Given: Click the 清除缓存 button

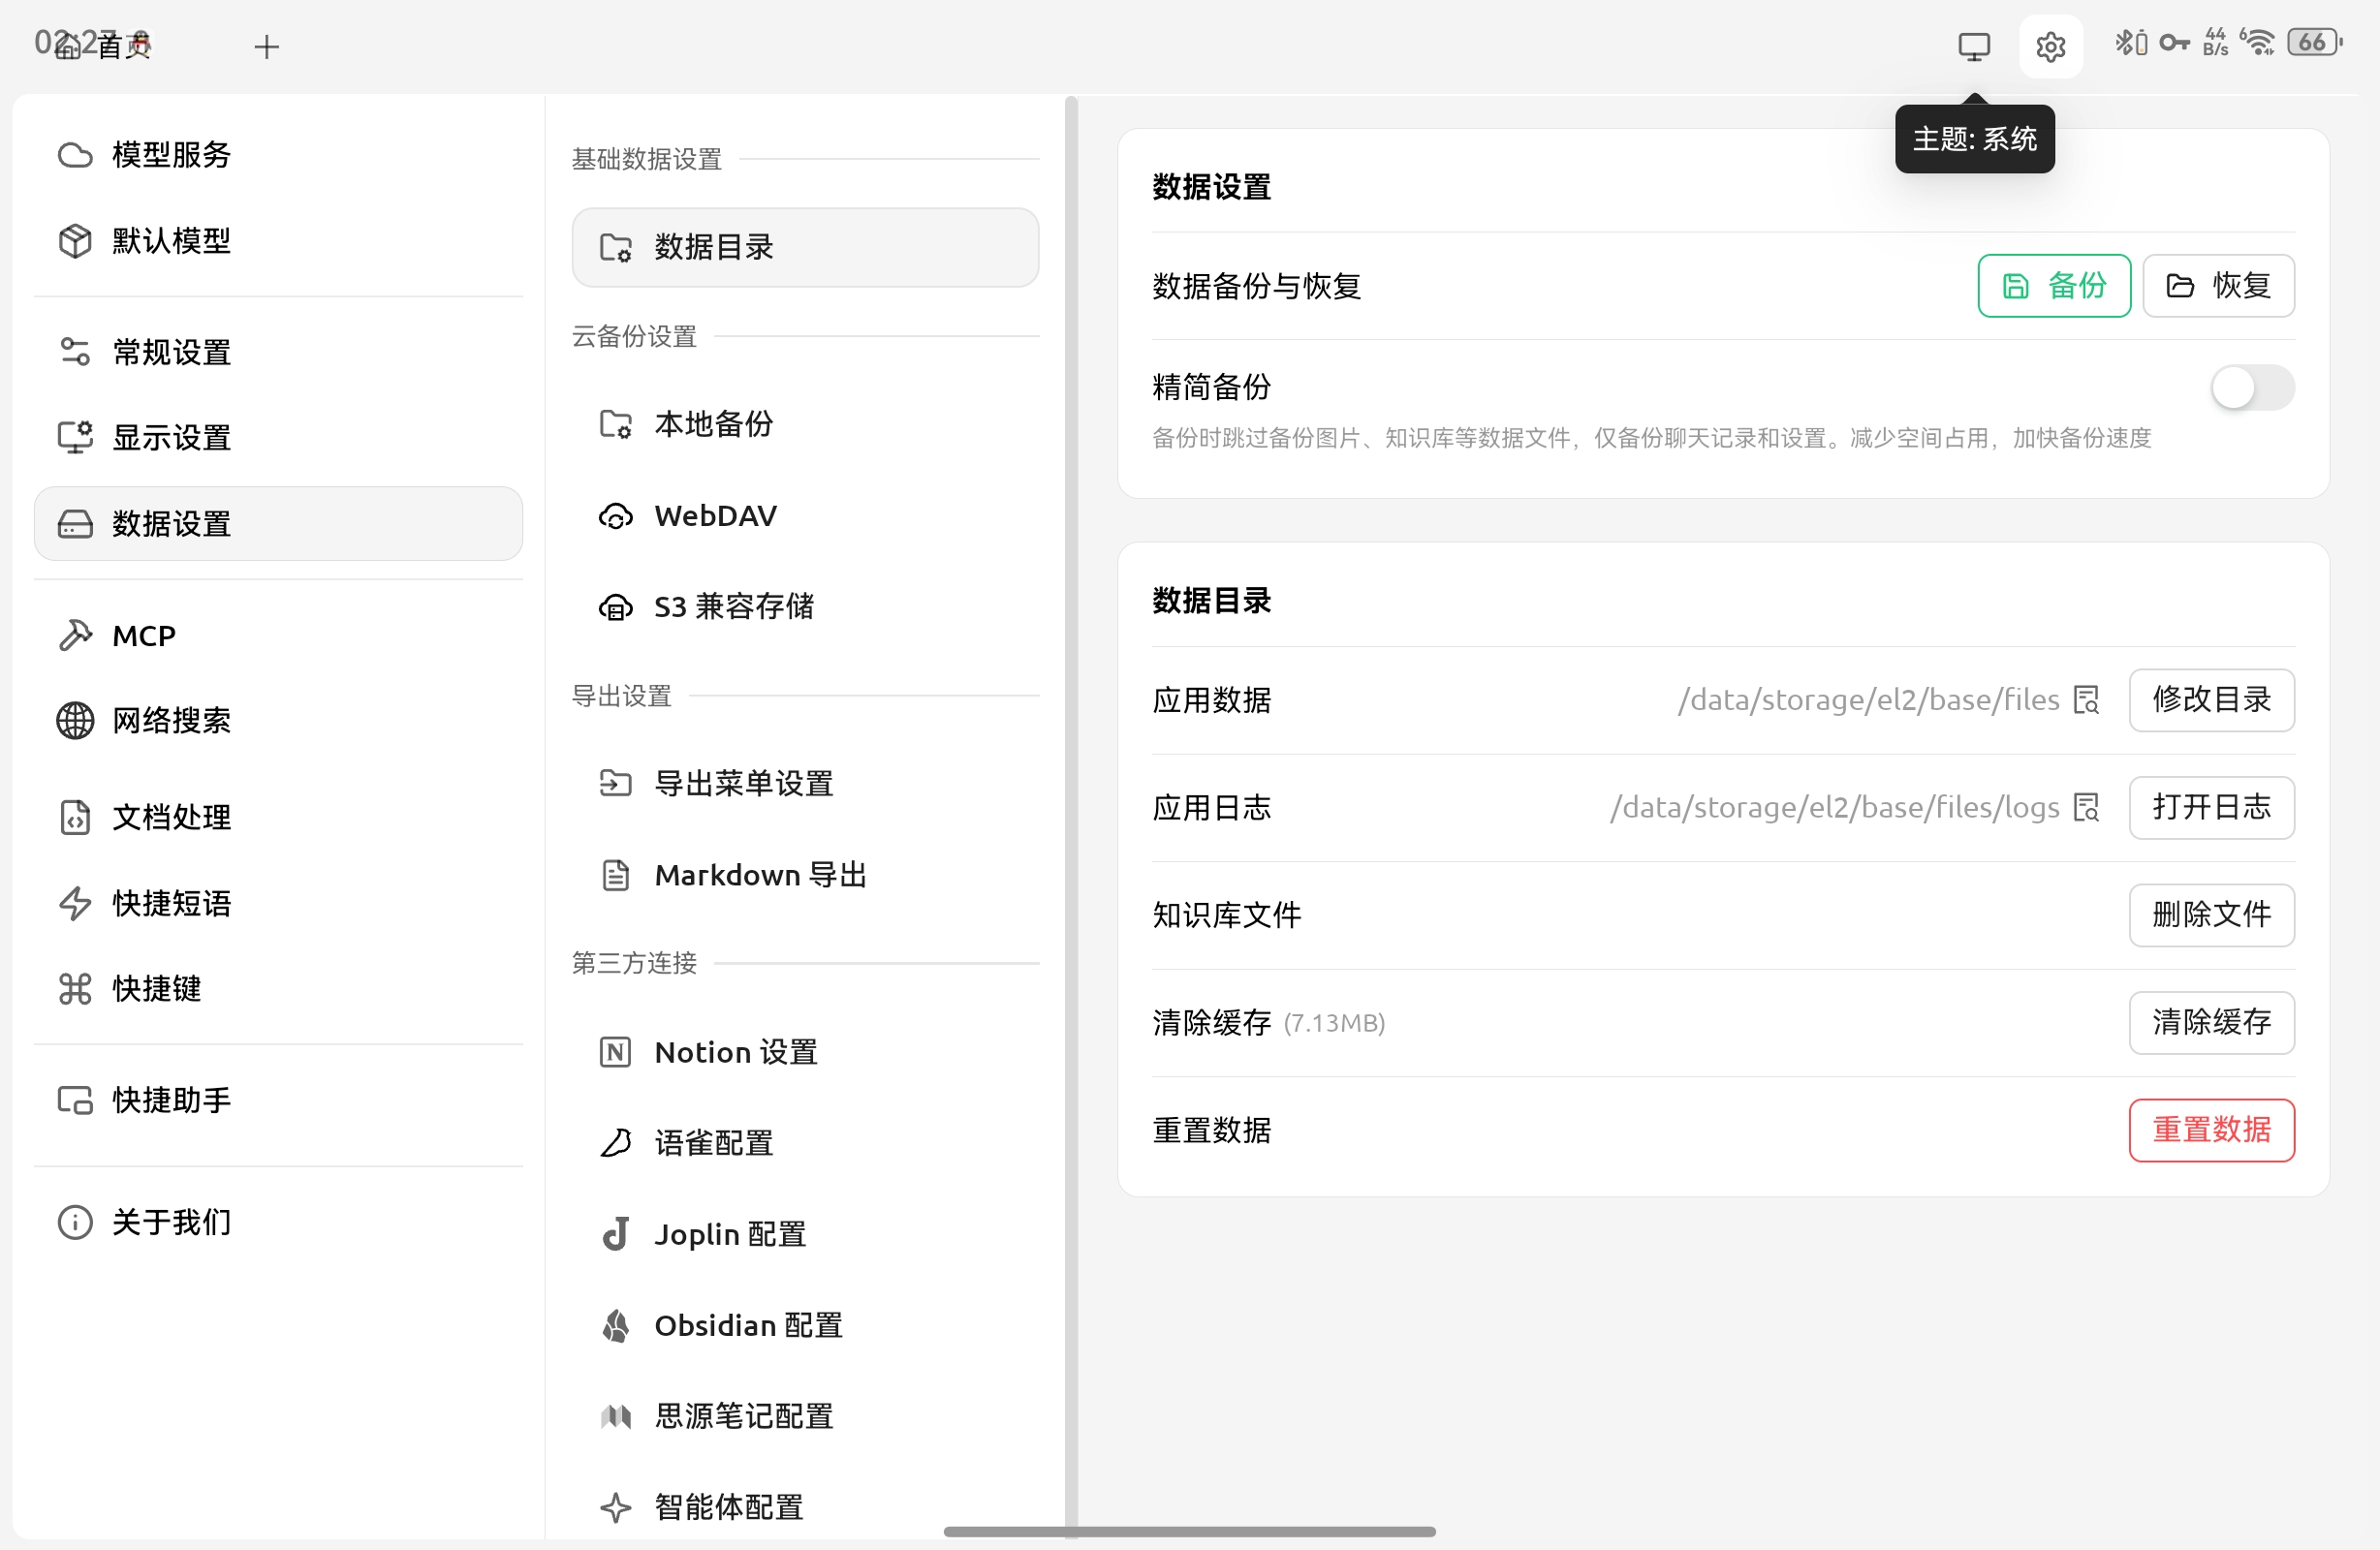Looking at the screenshot, I should [x=2211, y=1022].
